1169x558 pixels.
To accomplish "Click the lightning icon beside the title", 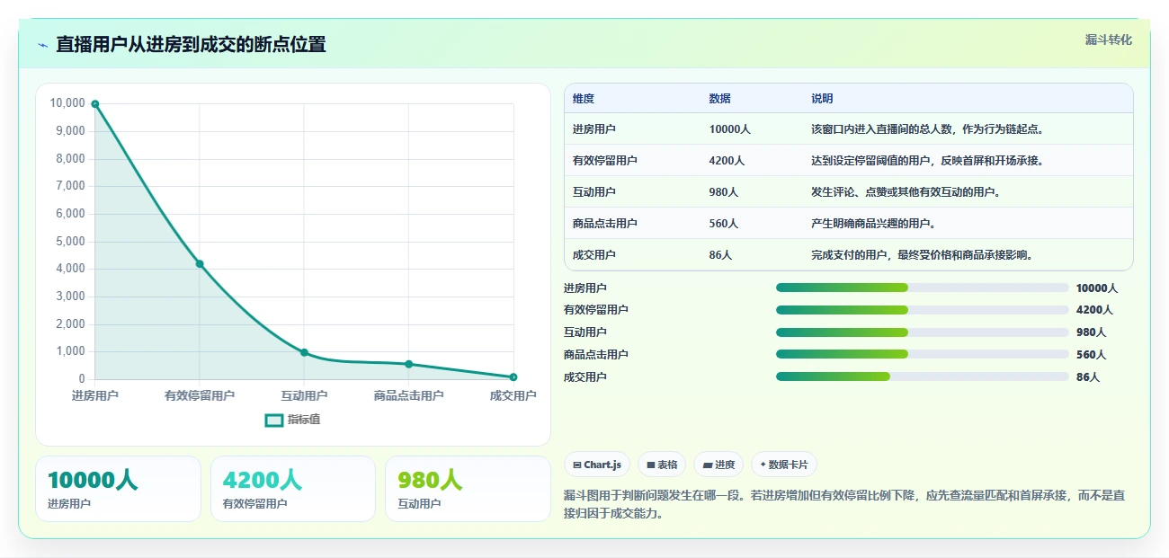I will [43, 45].
